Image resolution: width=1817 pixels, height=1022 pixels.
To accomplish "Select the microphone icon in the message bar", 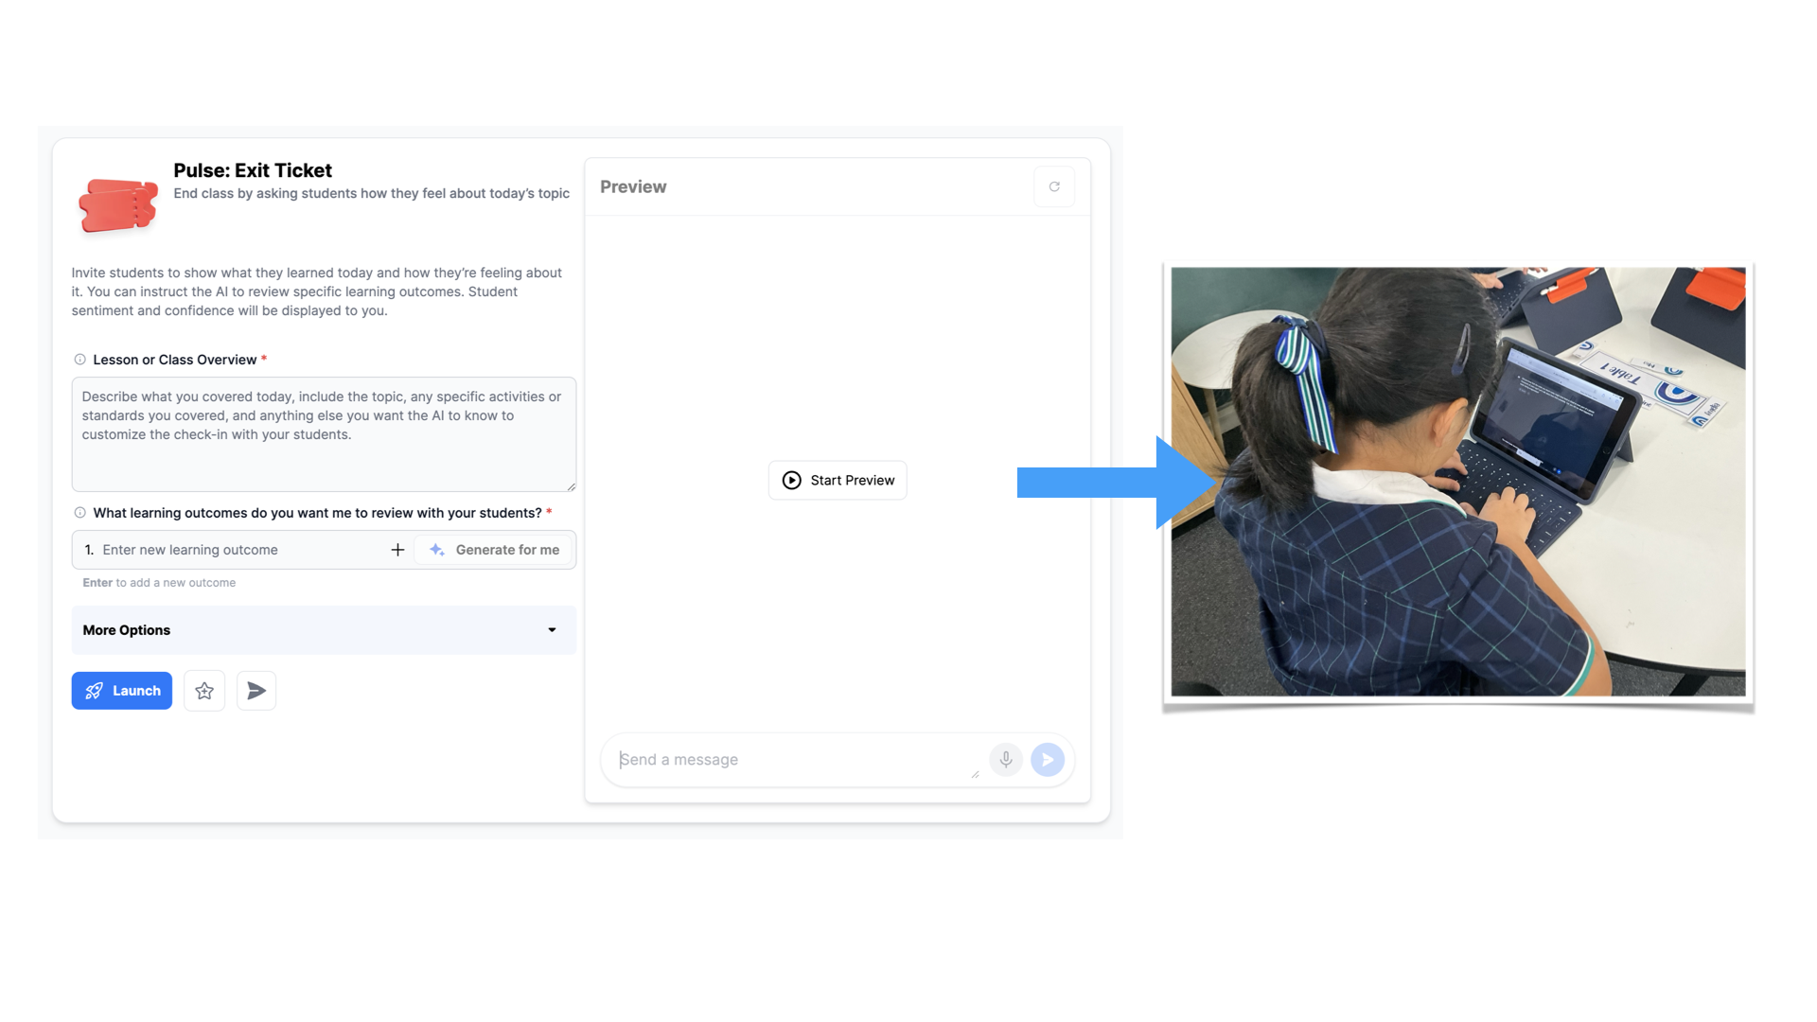I will pos(1005,759).
